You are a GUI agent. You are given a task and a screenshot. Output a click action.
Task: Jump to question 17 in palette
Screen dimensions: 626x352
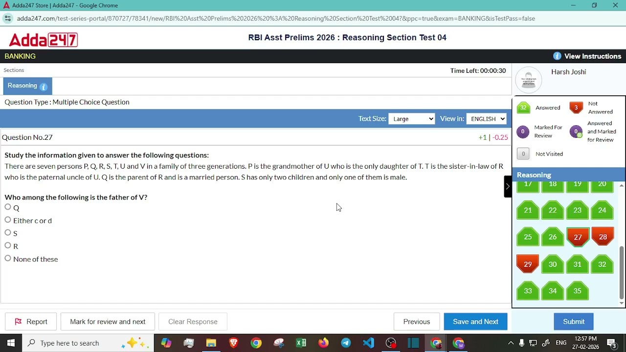528,185
